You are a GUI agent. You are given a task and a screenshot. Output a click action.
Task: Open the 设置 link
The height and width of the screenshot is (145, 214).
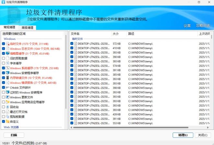187,26
